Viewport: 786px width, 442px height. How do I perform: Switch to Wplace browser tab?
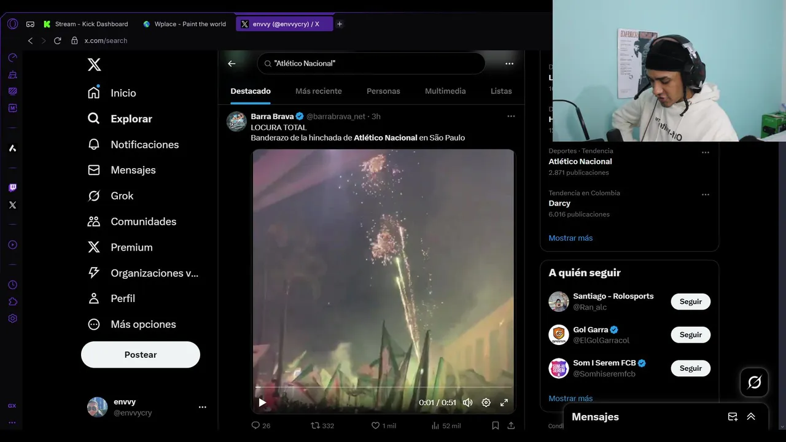(184, 24)
